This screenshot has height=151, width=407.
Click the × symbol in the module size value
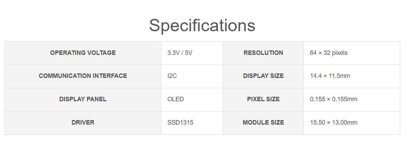[x=329, y=123]
